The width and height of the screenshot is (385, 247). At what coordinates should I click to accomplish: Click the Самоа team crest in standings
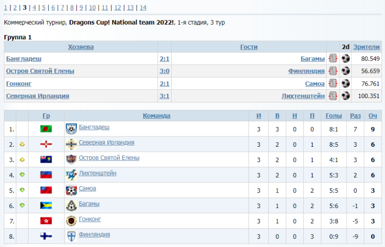(x=71, y=190)
